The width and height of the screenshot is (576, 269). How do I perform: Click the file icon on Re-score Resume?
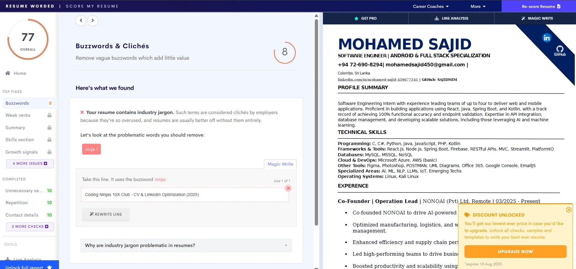point(559,6)
